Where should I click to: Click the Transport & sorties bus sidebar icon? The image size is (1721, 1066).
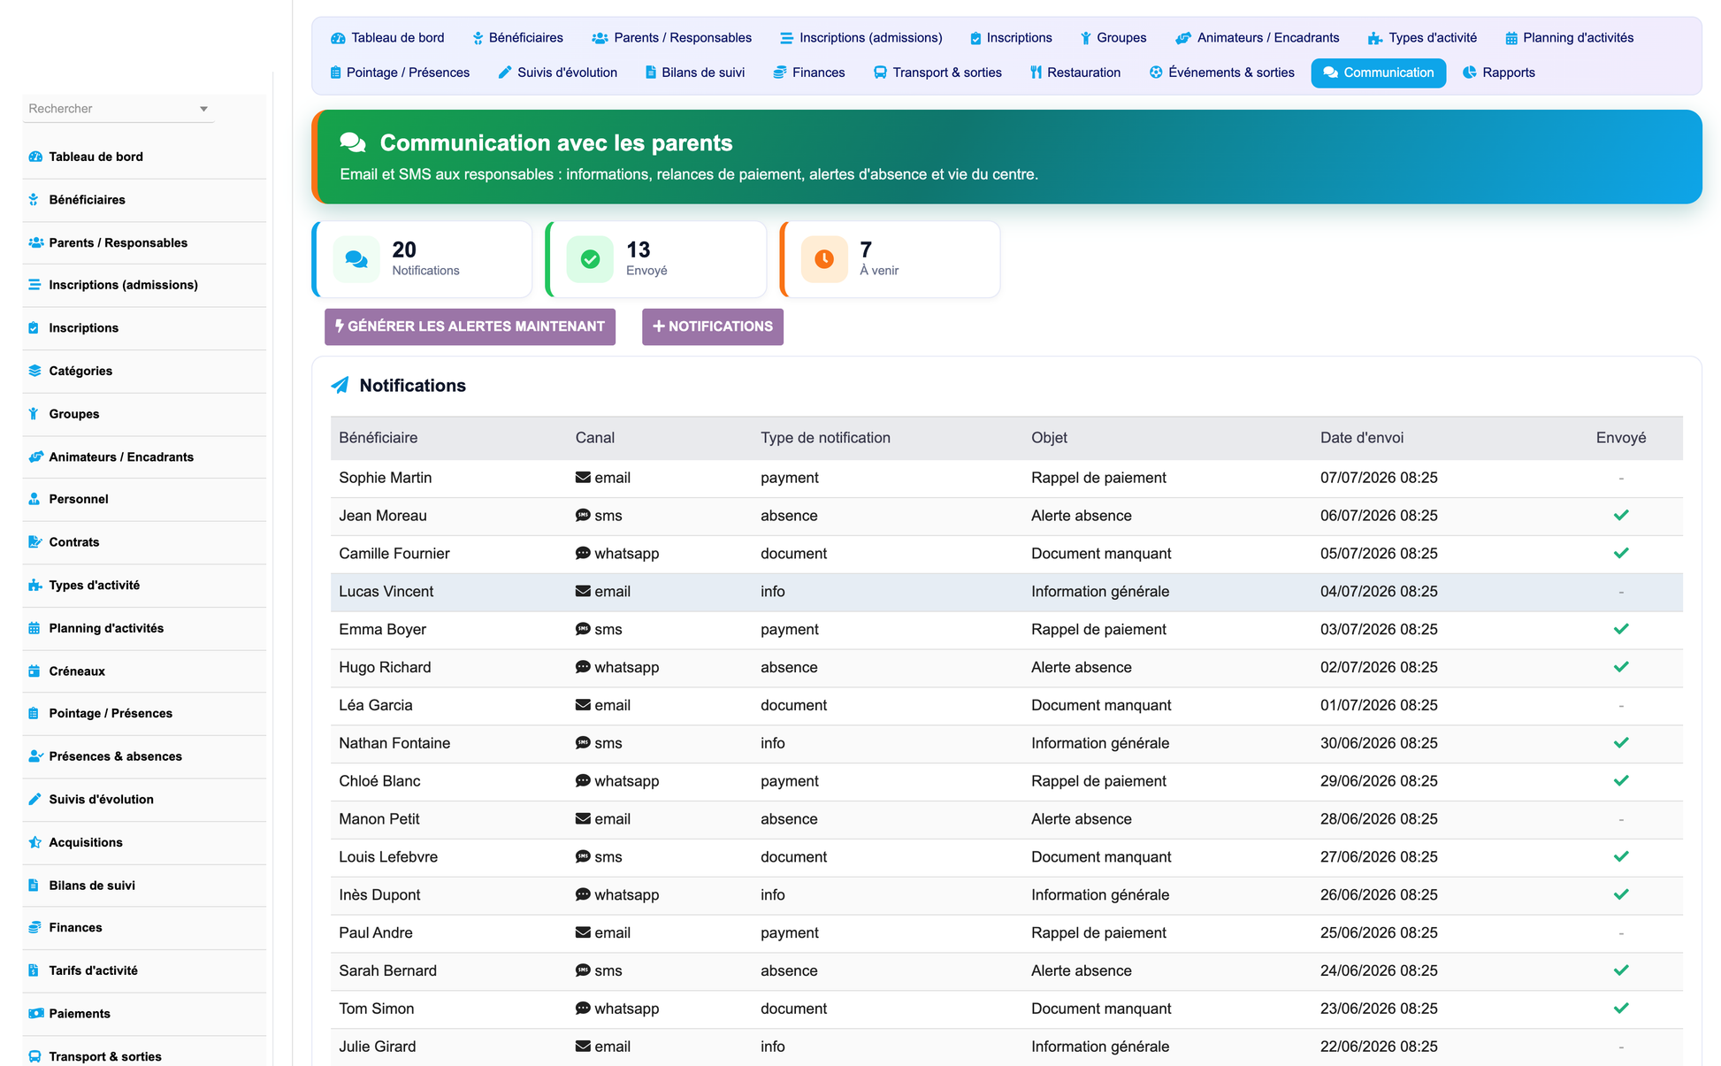coord(34,1056)
